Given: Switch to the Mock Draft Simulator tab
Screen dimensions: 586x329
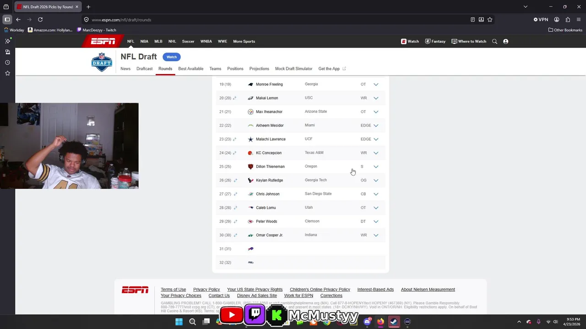Looking at the screenshot, I should click(x=293, y=69).
